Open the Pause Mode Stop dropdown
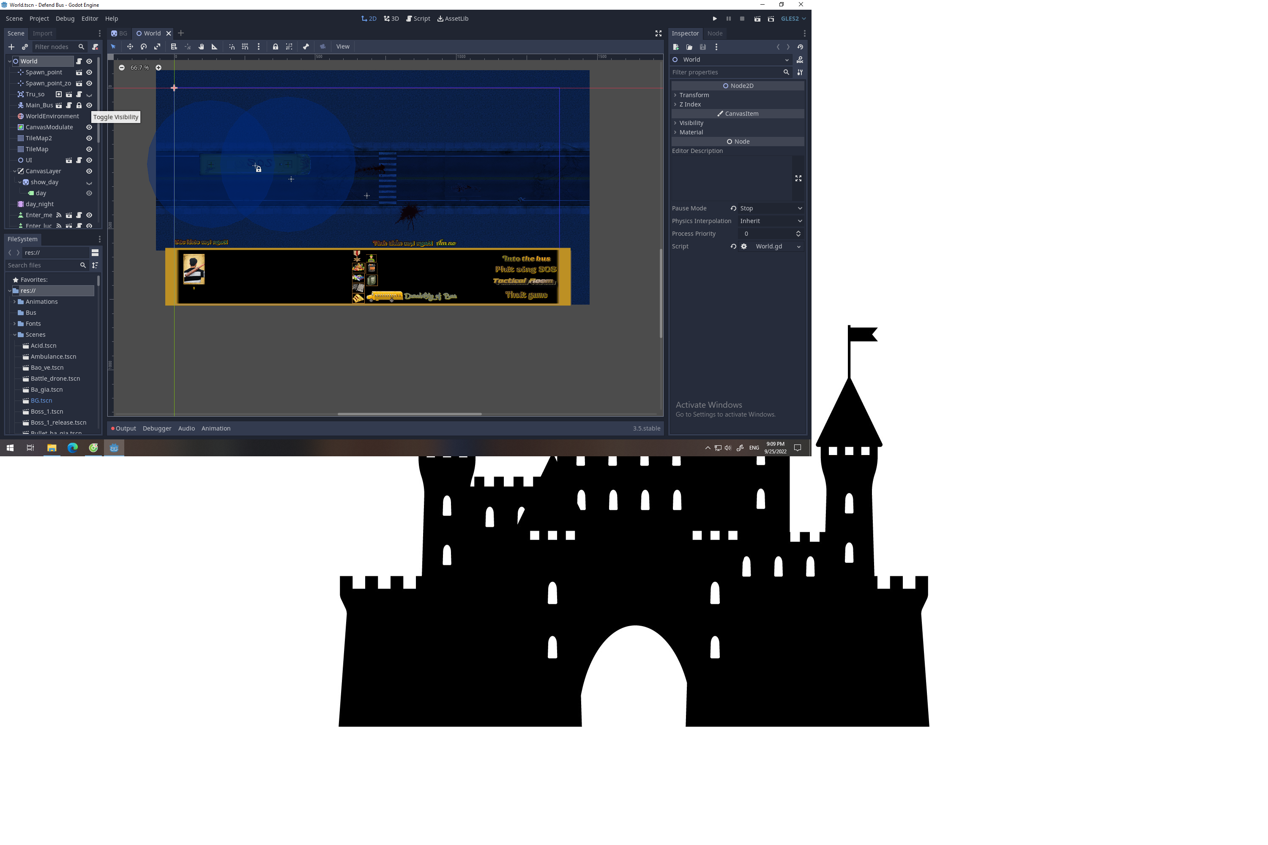Image resolution: width=1268 pixels, height=845 pixels. (x=771, y=208)
